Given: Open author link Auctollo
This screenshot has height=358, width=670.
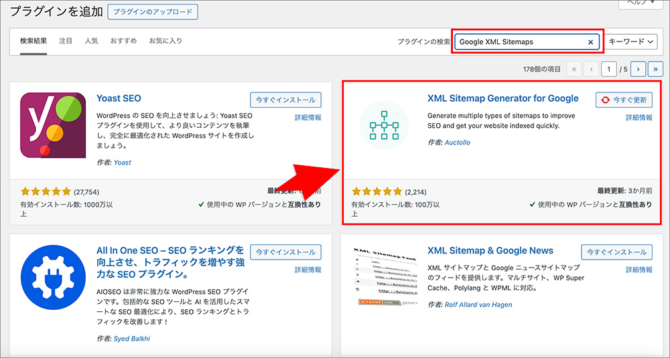Looking at the screenshot, I should pos(457,143).
